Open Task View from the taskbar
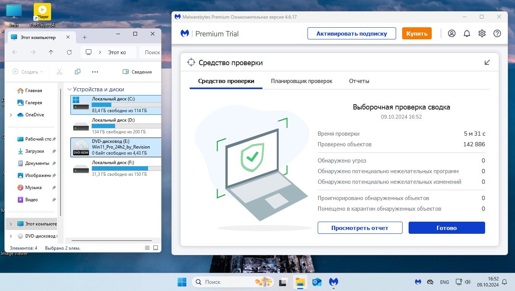The height and width of the screenshot is (291, 515). 282,282
